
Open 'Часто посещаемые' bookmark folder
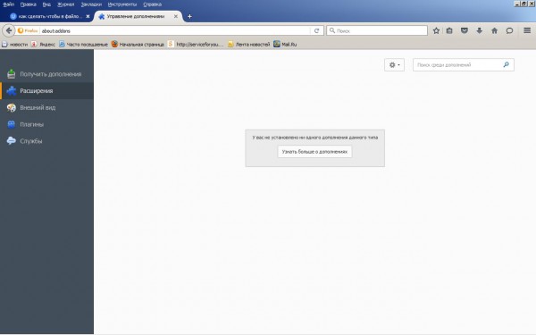[x=83, y=45]
